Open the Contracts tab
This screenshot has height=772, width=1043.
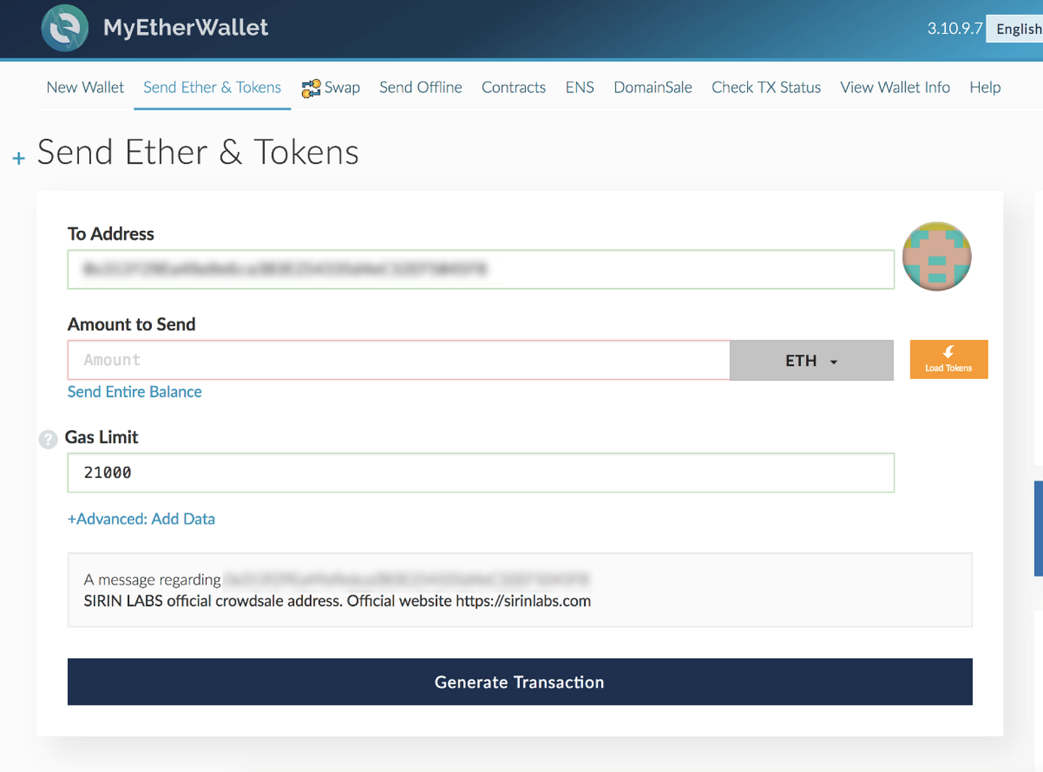514,87
